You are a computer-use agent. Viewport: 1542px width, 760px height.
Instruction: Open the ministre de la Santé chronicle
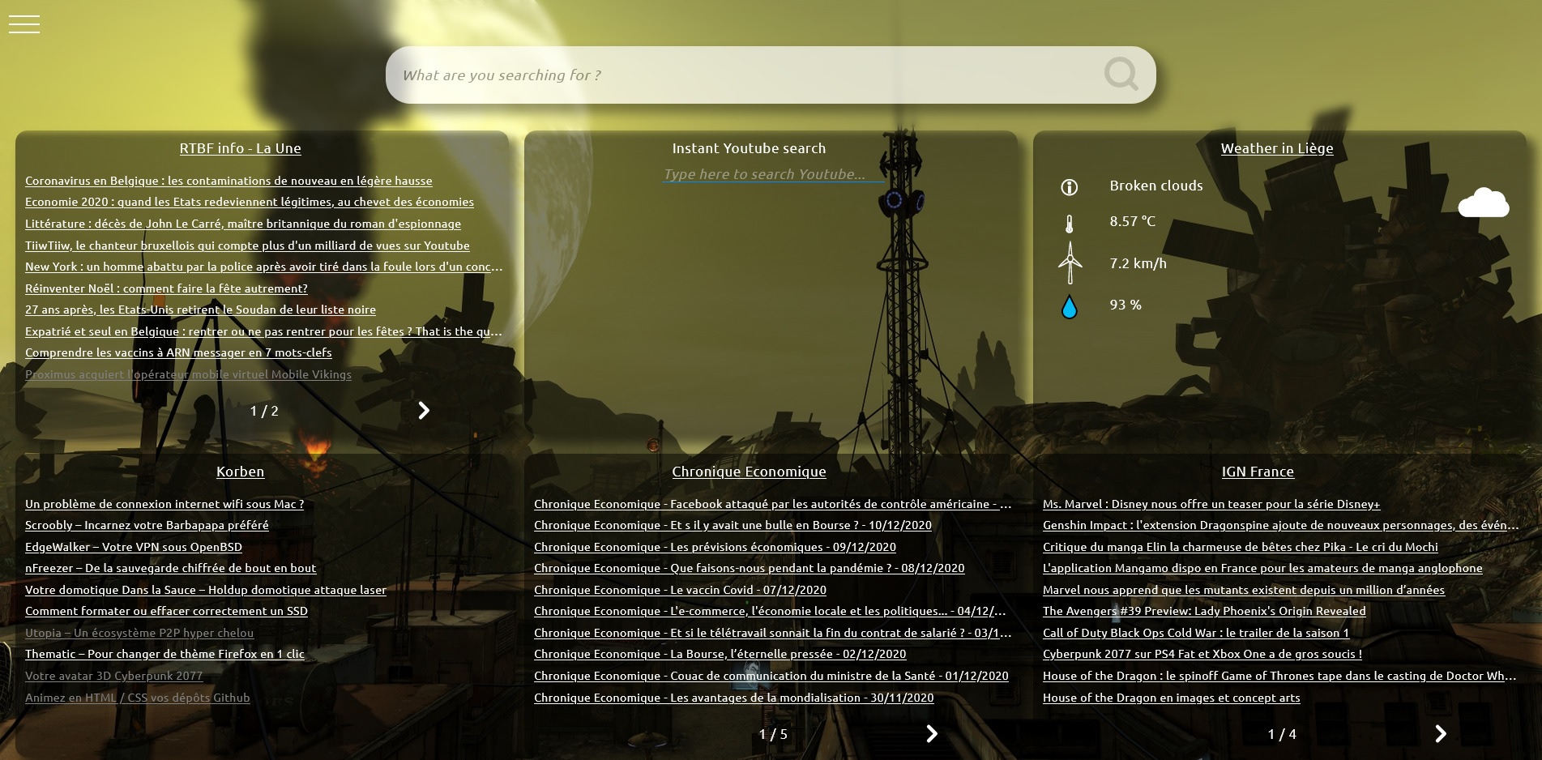coord(771,676)
